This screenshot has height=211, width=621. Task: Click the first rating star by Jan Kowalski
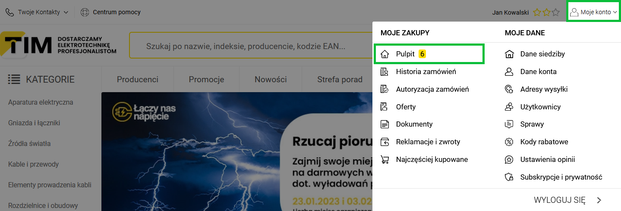(537, 12)
